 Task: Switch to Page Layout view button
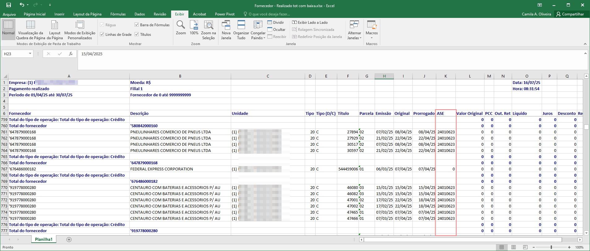(x=55, y=29)
